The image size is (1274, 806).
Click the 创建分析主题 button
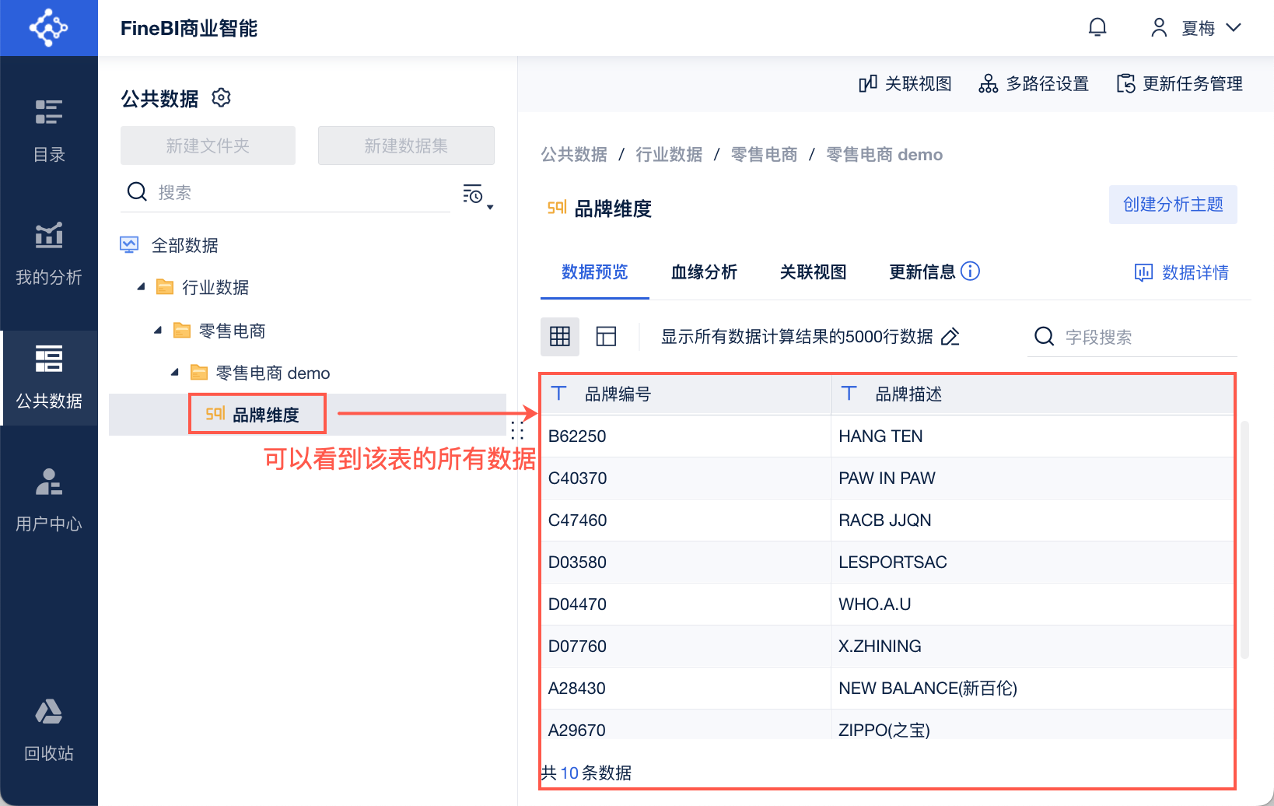click(x=1173, y=205)
